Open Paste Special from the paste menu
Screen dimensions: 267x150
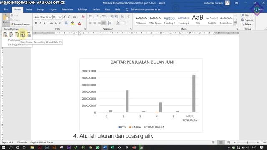[x=14, y=40]
